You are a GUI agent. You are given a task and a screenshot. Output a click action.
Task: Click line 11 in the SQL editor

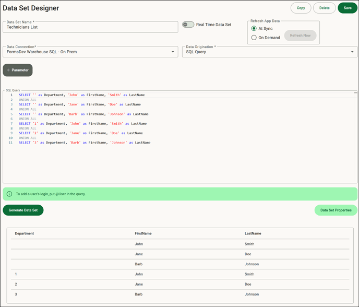click(85, 143)
